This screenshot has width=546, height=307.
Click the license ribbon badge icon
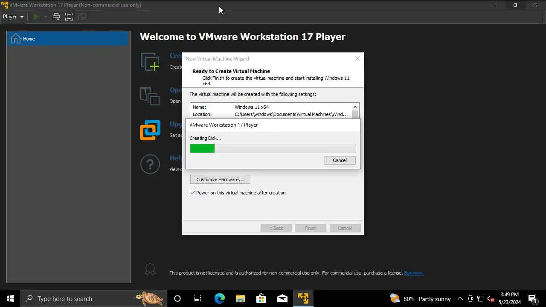click(x=150, y=269)
